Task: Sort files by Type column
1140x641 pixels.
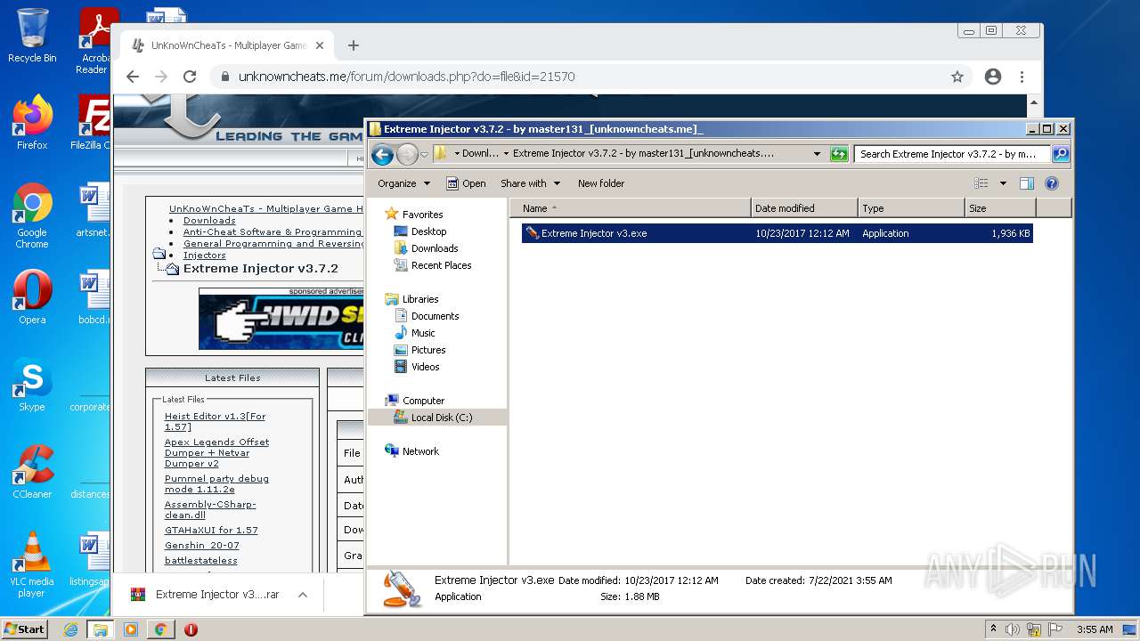Action: [911, 208]
